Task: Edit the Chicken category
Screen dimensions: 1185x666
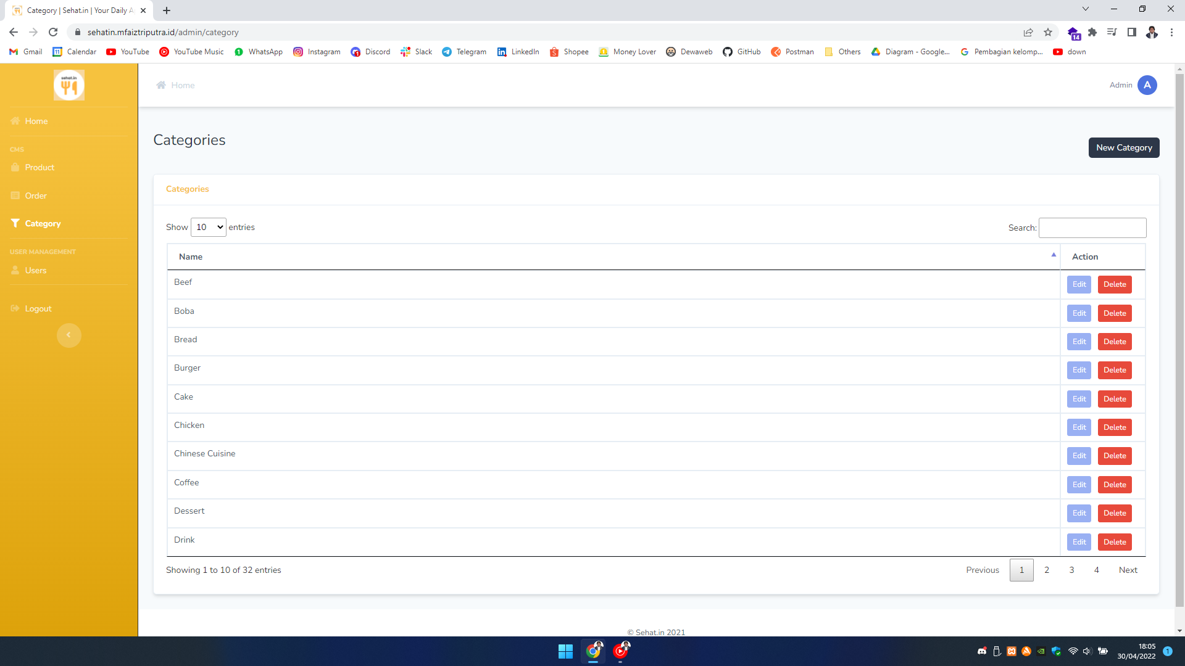Action: [x=1079, y=427]
